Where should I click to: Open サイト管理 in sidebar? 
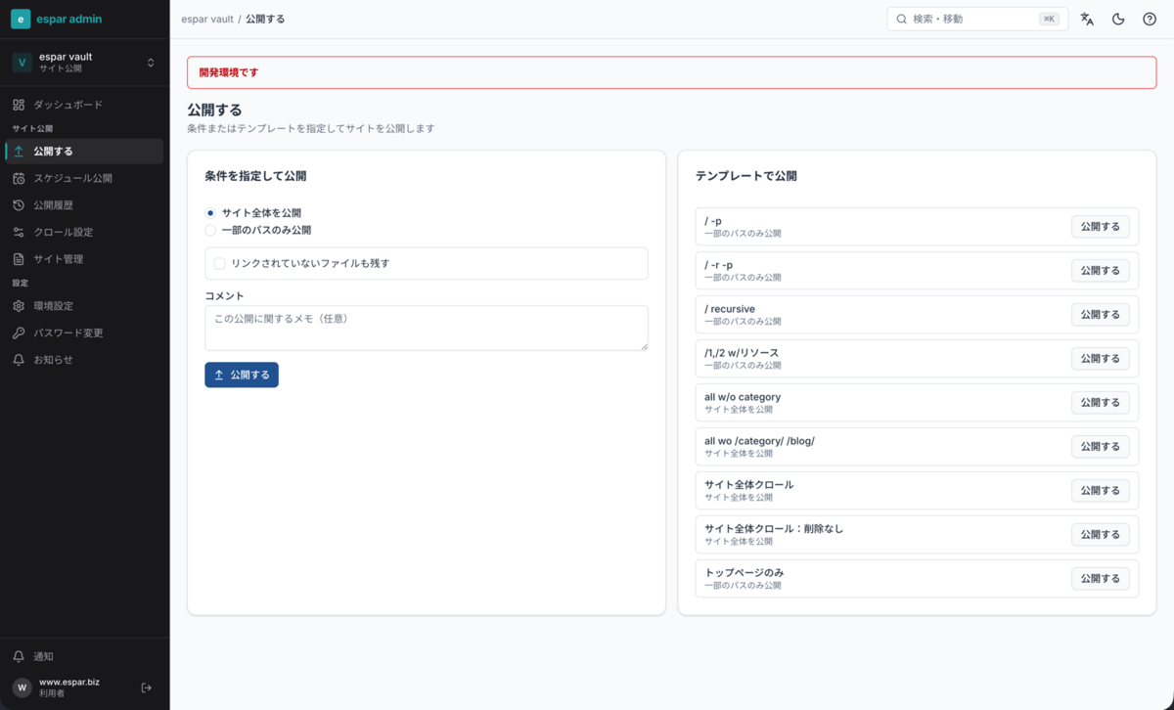click(x=84, y=259)
